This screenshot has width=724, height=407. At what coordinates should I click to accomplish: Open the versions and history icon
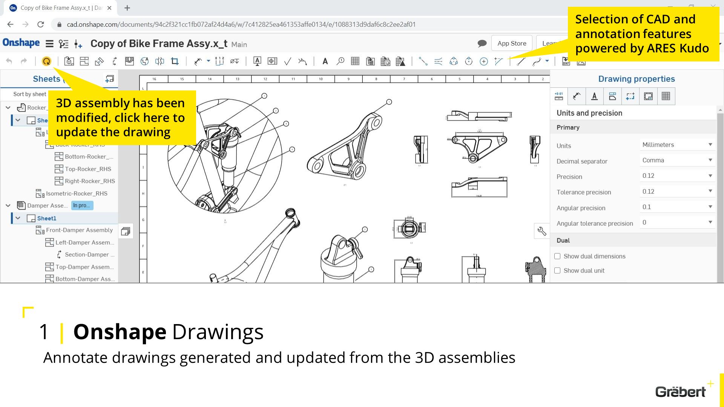(64, 44)
